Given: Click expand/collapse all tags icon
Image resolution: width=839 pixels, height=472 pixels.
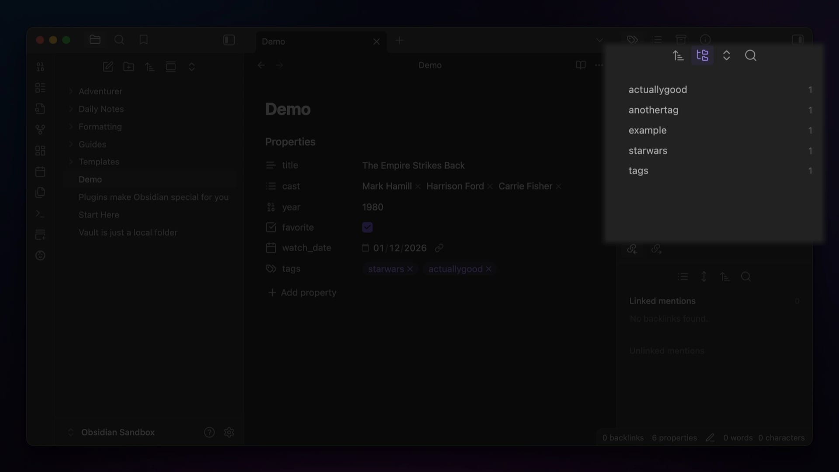Looking at the screenshot, I should [x=726, y=56].
